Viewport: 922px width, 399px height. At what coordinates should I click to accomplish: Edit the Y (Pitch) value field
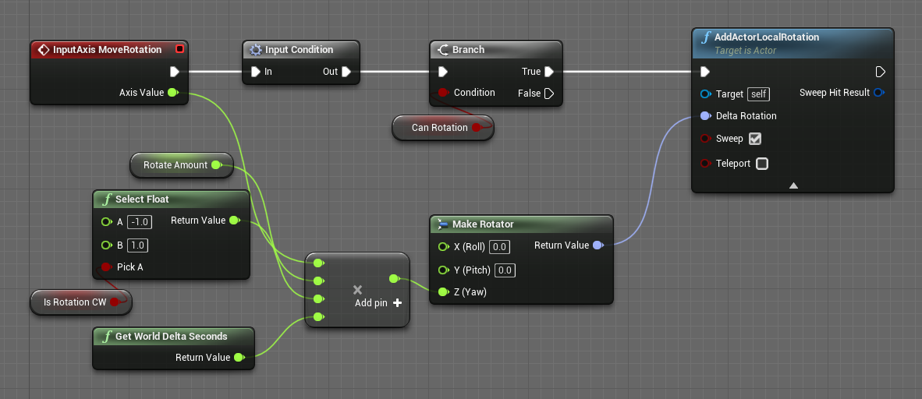click(x=505, y=270)
